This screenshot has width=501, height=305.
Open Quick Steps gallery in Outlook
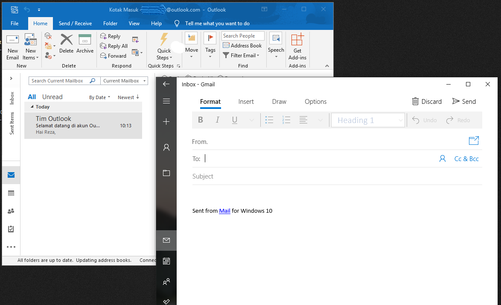(x=164, y=47)
